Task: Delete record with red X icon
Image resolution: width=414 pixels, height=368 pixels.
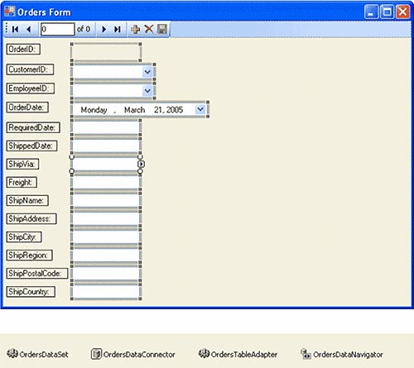Action: (x=149, y=29)
